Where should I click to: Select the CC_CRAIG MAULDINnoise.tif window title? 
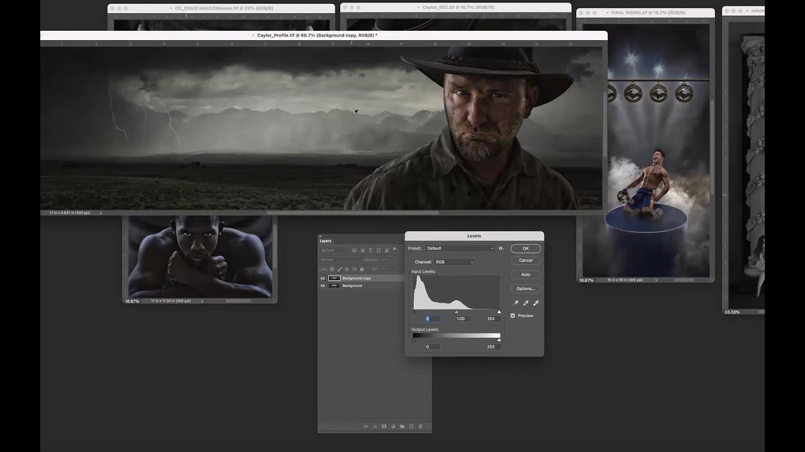pos(224,8)
